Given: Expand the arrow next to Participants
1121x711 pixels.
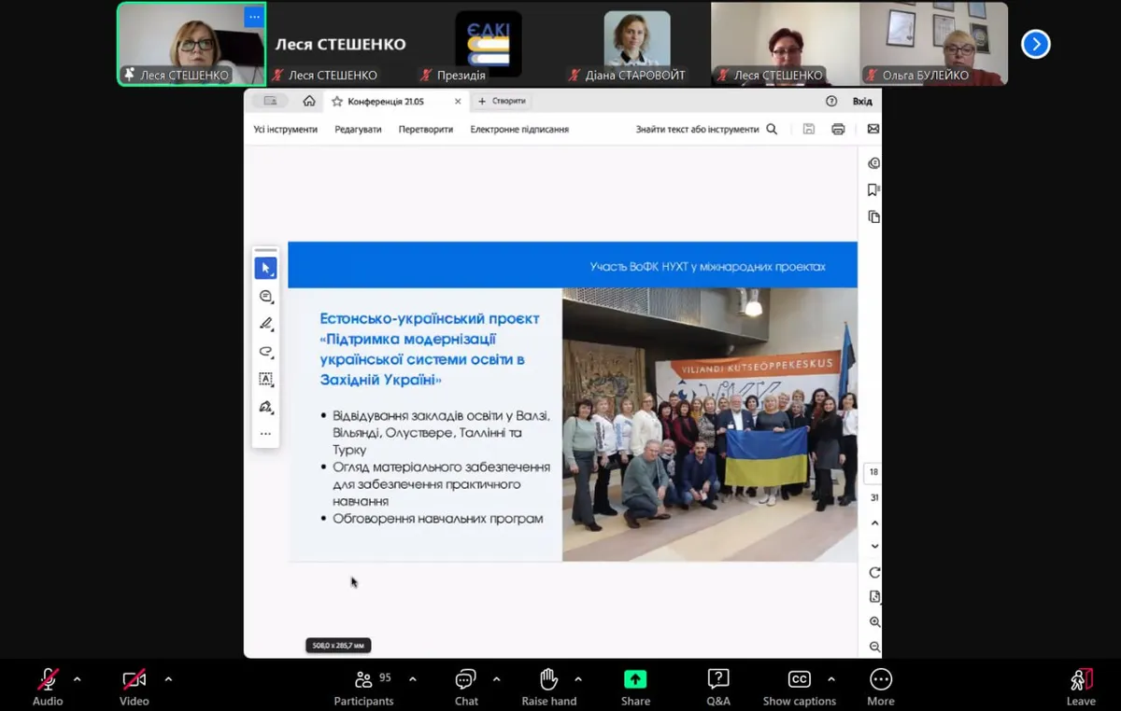Looking at the screenshot, I should [x=413, y=679].
